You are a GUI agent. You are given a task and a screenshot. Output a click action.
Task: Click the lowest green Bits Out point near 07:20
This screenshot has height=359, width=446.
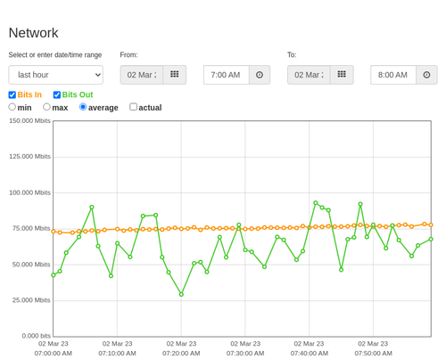pos(181,294)
